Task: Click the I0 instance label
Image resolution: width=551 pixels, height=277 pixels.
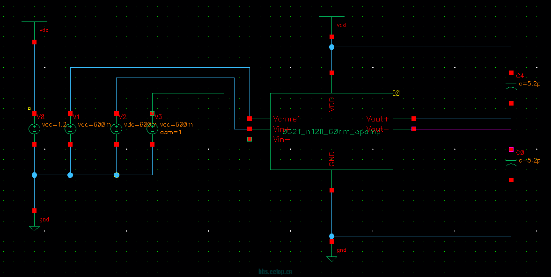Action: pos(397,93)
